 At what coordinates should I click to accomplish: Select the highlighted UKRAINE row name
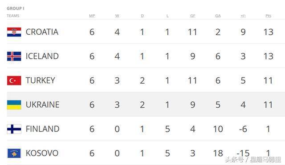(x=43, y=105)
